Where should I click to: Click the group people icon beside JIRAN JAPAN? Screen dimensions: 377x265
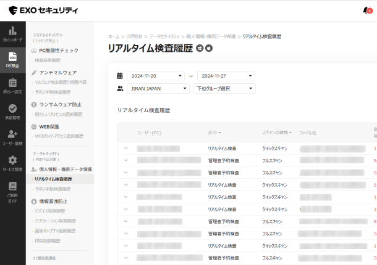pos(120,89)
